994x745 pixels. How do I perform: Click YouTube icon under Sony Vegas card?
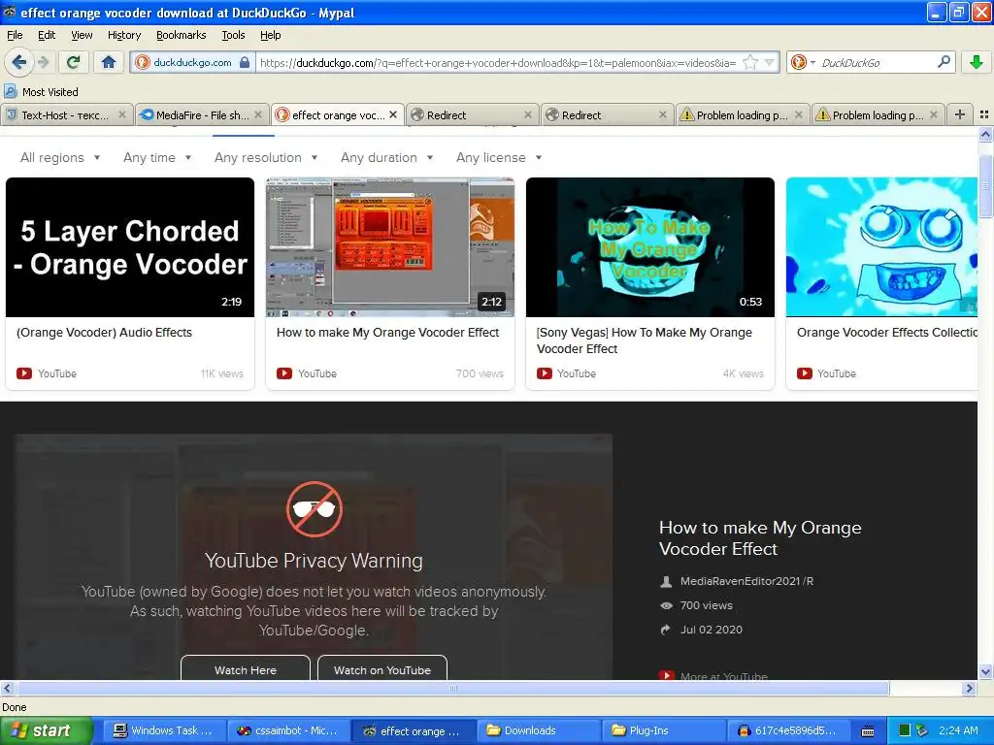(544, 373)
